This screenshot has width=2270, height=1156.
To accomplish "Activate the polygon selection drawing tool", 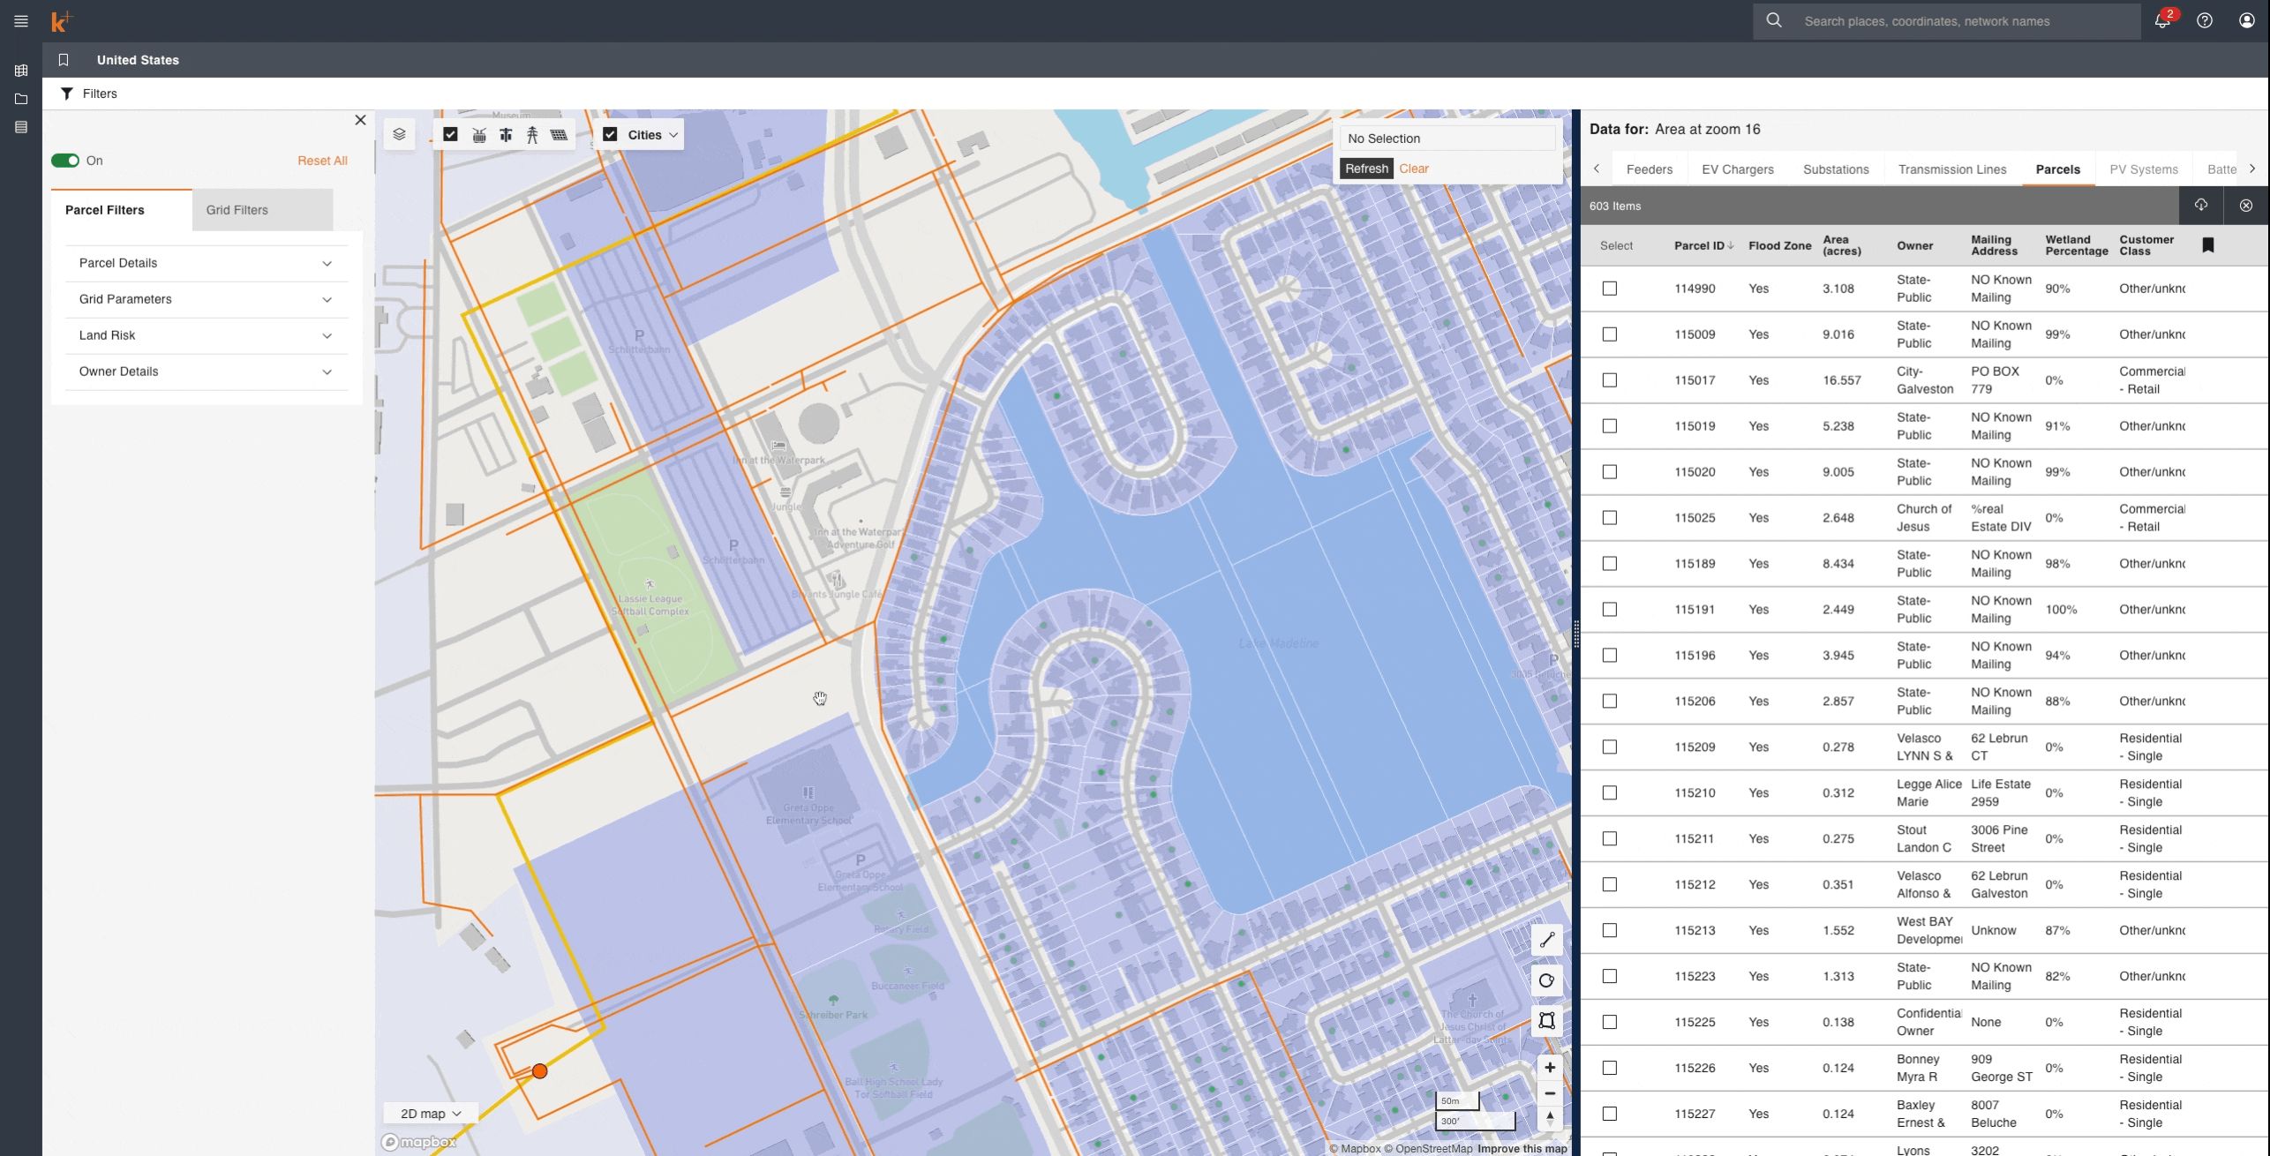I will point(1546,1021).
